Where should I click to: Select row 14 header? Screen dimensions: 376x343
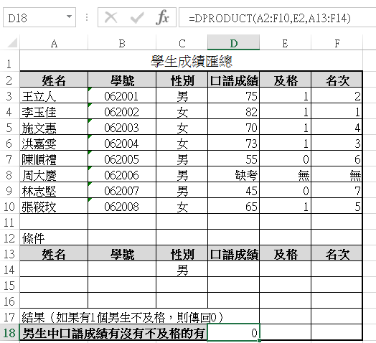(9, 270)
